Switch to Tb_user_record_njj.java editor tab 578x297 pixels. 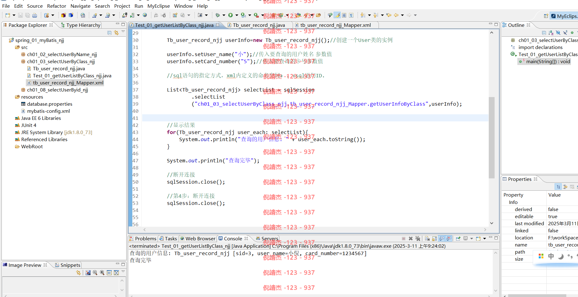[x=259, y=25]
